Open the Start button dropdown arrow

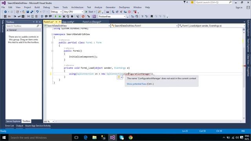[x=95, y=12]
